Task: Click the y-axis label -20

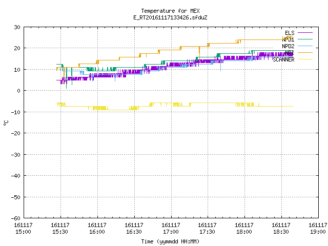Action: (16, 133)
